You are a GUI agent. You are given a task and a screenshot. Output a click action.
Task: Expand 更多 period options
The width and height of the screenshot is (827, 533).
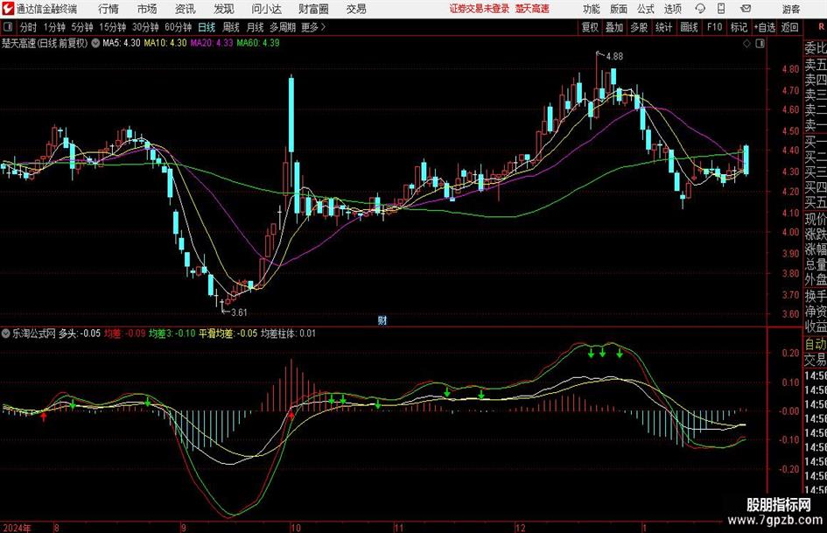(x=313, y=27)
